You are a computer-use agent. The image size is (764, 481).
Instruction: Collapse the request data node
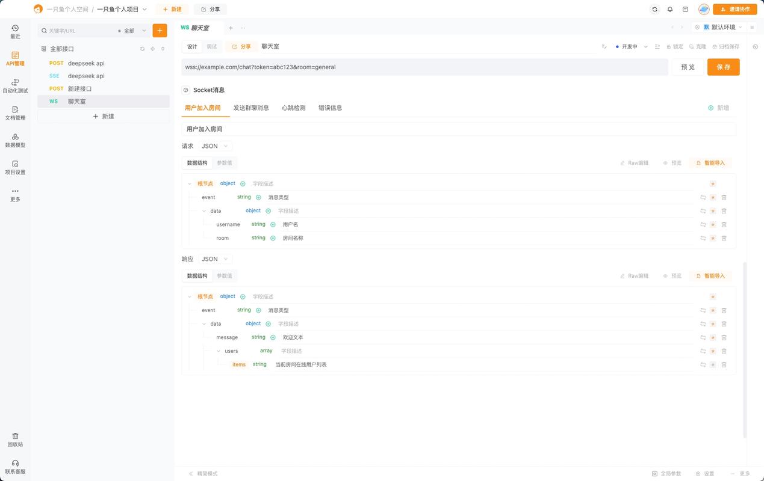pos(204,211)
